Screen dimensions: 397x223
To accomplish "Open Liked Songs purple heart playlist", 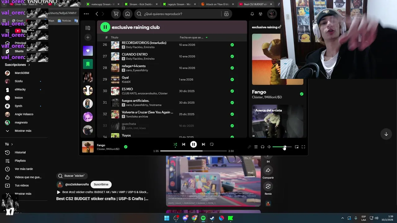I will (x=88, y=51).
